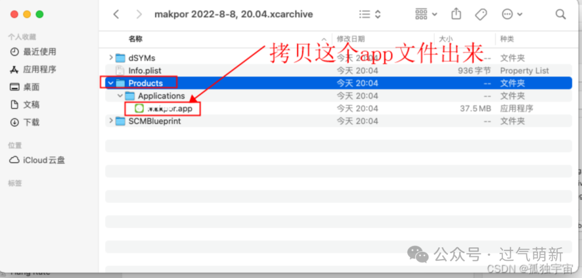Screen dimensions: 582x278
Task: Expand the dSYMs folder
Action: pos(110,58)
